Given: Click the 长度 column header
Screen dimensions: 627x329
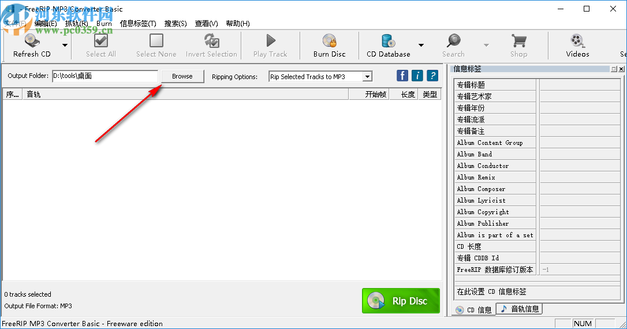Looking at the screenshot, I should (404, 94).
